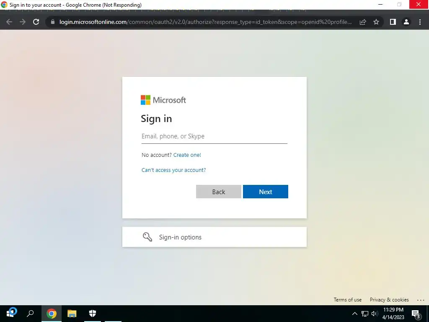The height and width of the screenshot is (322, 429).
Task: Click the key icon beside Sign-in options
Action: tap(147, 237)
